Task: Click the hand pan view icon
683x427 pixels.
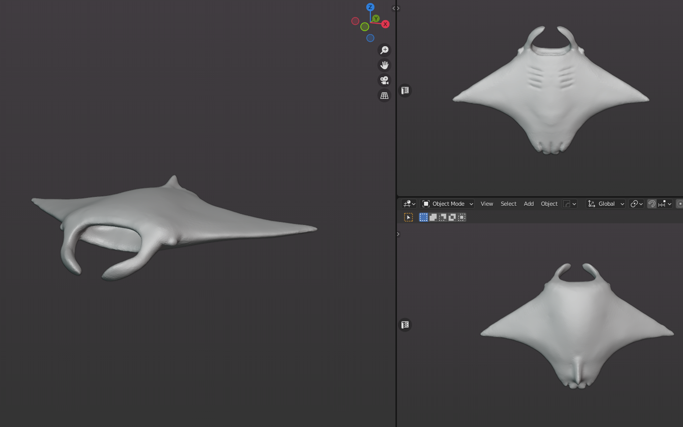Action: pyautogui.click(x=384, y=65)
